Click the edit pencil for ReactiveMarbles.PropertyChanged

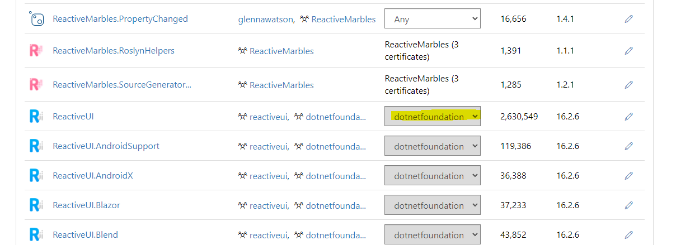tap(628, 19)
